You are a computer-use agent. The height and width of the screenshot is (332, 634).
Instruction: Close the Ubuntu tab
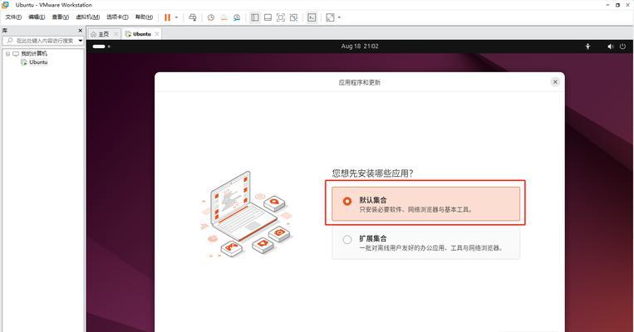click(157, 34)
